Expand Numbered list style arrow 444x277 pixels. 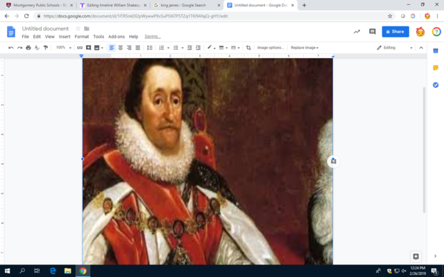[168, 48]
